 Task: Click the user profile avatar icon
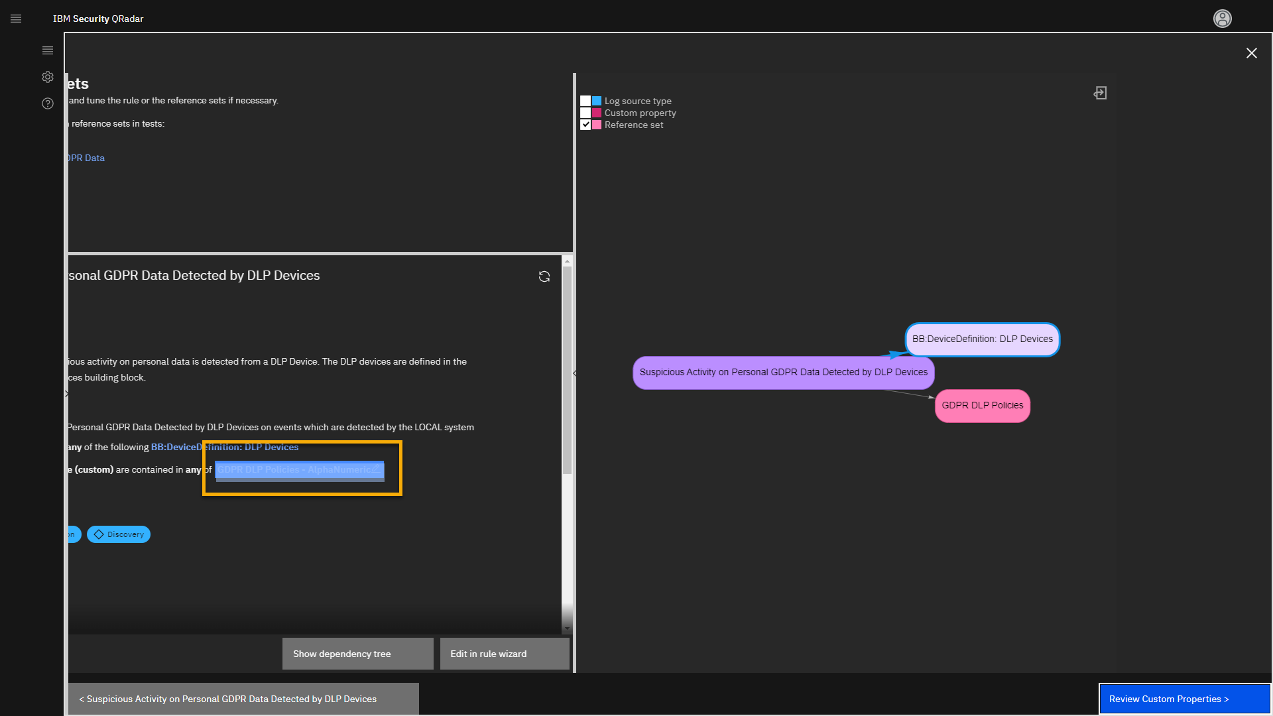1222,19
